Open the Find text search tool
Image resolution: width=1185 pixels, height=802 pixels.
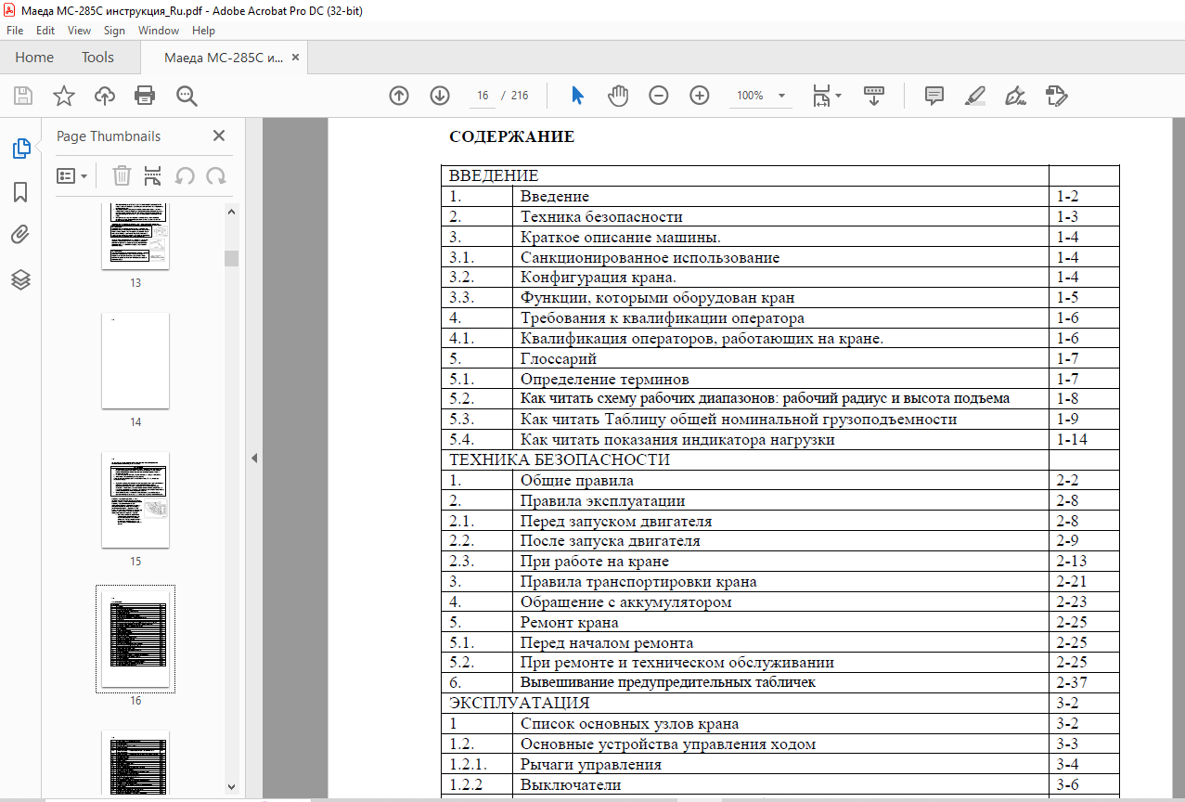(x=187, y=96)
